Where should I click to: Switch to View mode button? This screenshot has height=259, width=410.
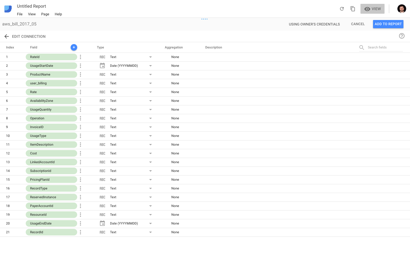point(373,9)
